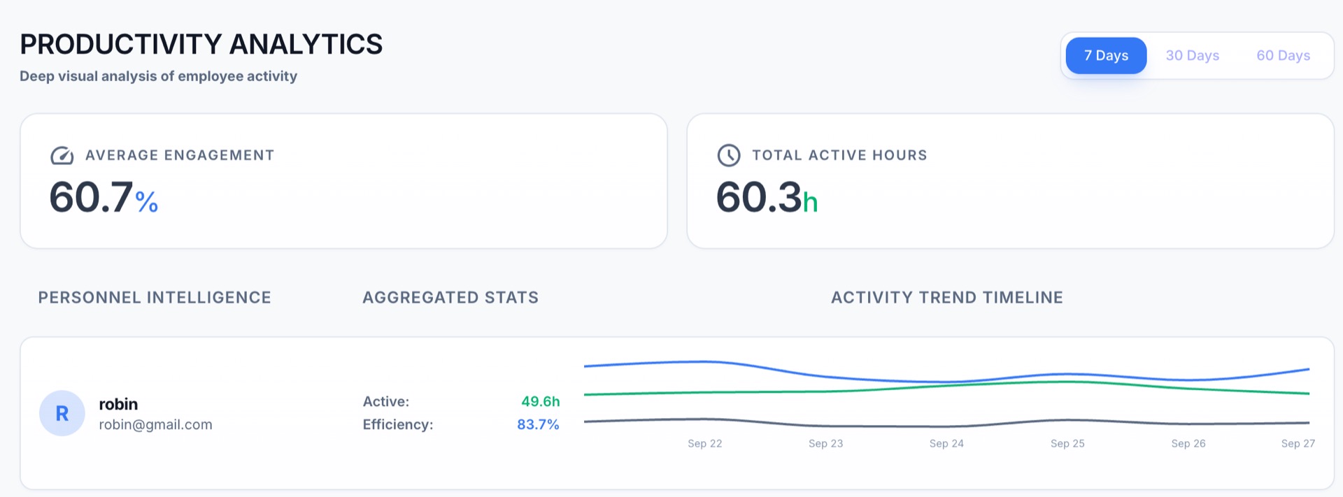This screenshot has height=497, width=1343.
Task: Click the subtitle about employee activity
Action: (158, 76)
